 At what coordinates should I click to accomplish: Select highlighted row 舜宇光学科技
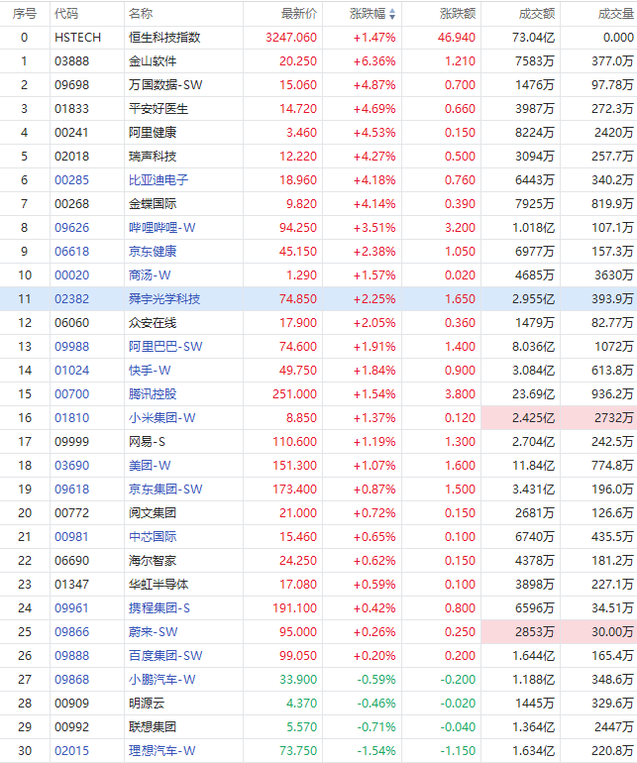[318, 299]
